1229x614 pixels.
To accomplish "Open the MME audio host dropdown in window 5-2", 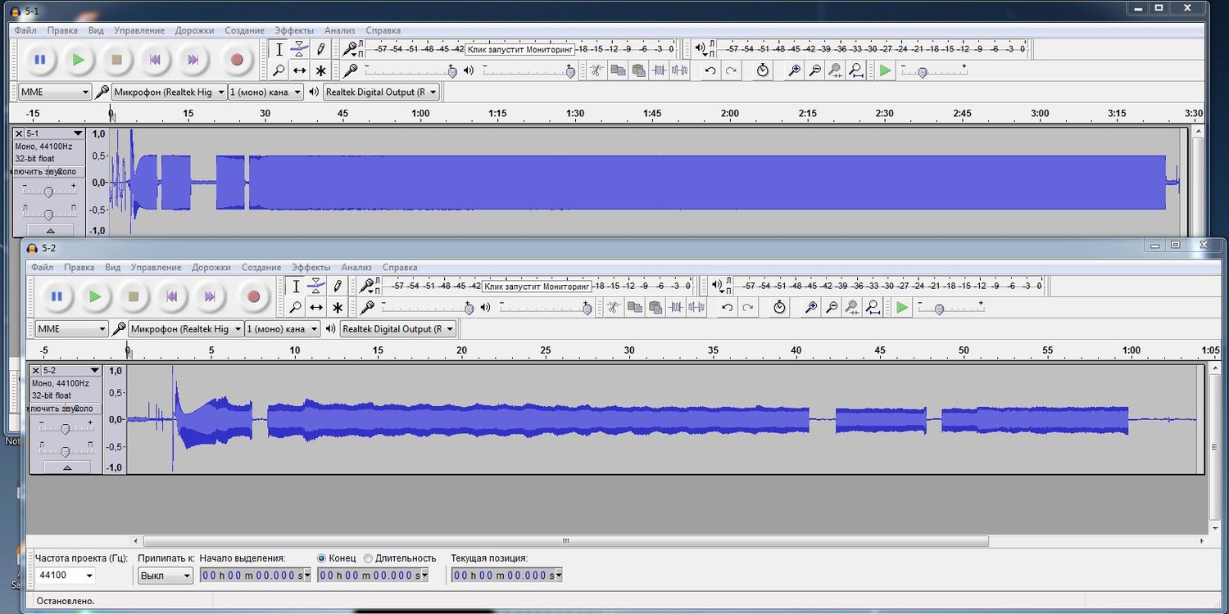I will (72, 329).
